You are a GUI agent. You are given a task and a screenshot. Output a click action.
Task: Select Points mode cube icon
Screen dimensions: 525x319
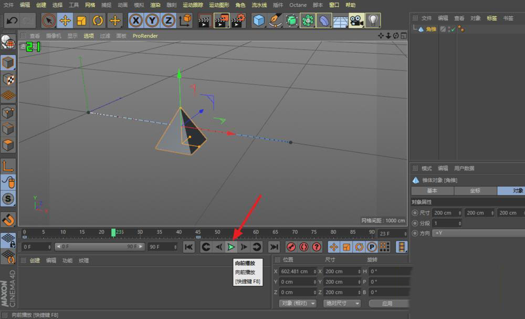click(x=8, y=112)
